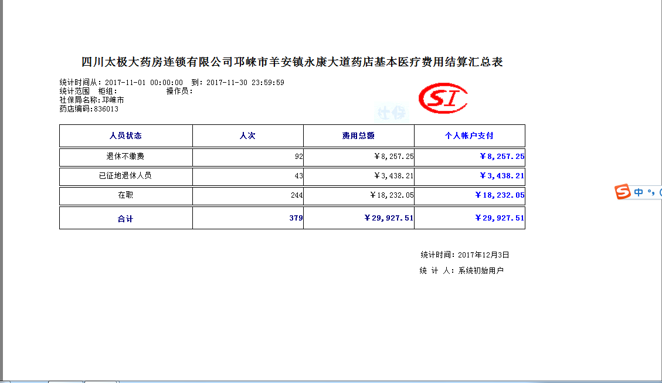Click the 药店编码:836013 line
Screen dimensions: 662x383
click(x=89, y=109)
